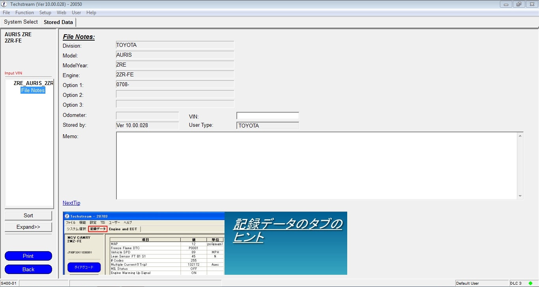539x287 pixels.
Task: Switch to the System Select tab
Action: [21, 22]
